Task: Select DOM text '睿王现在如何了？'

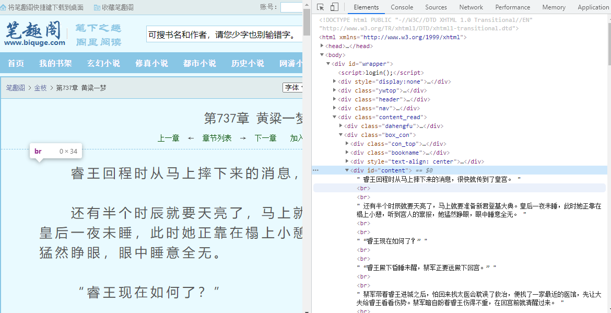Action: [392, 241]
